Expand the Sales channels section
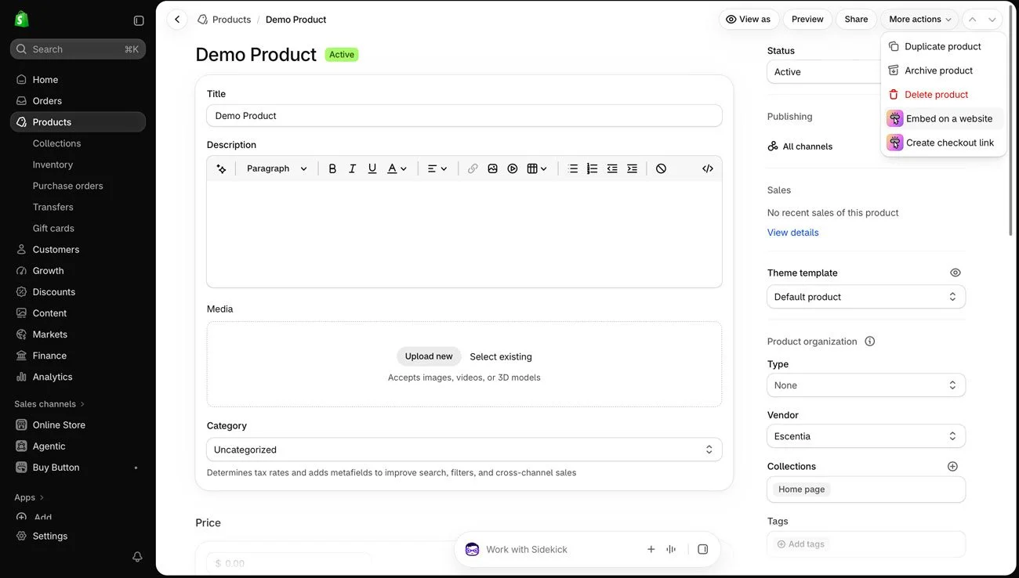The height and width of the screenshot is (578, 1019). (x=49, y=404)
